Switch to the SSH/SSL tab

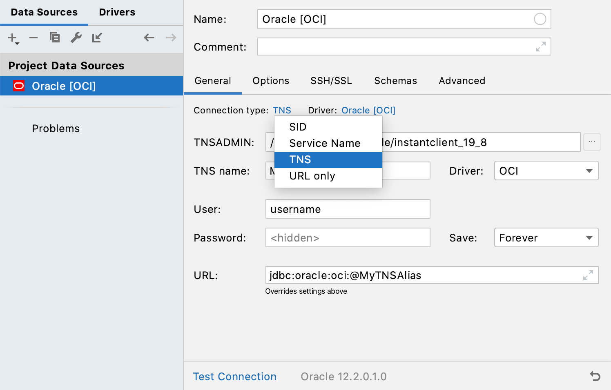click(x=331, y=81)
